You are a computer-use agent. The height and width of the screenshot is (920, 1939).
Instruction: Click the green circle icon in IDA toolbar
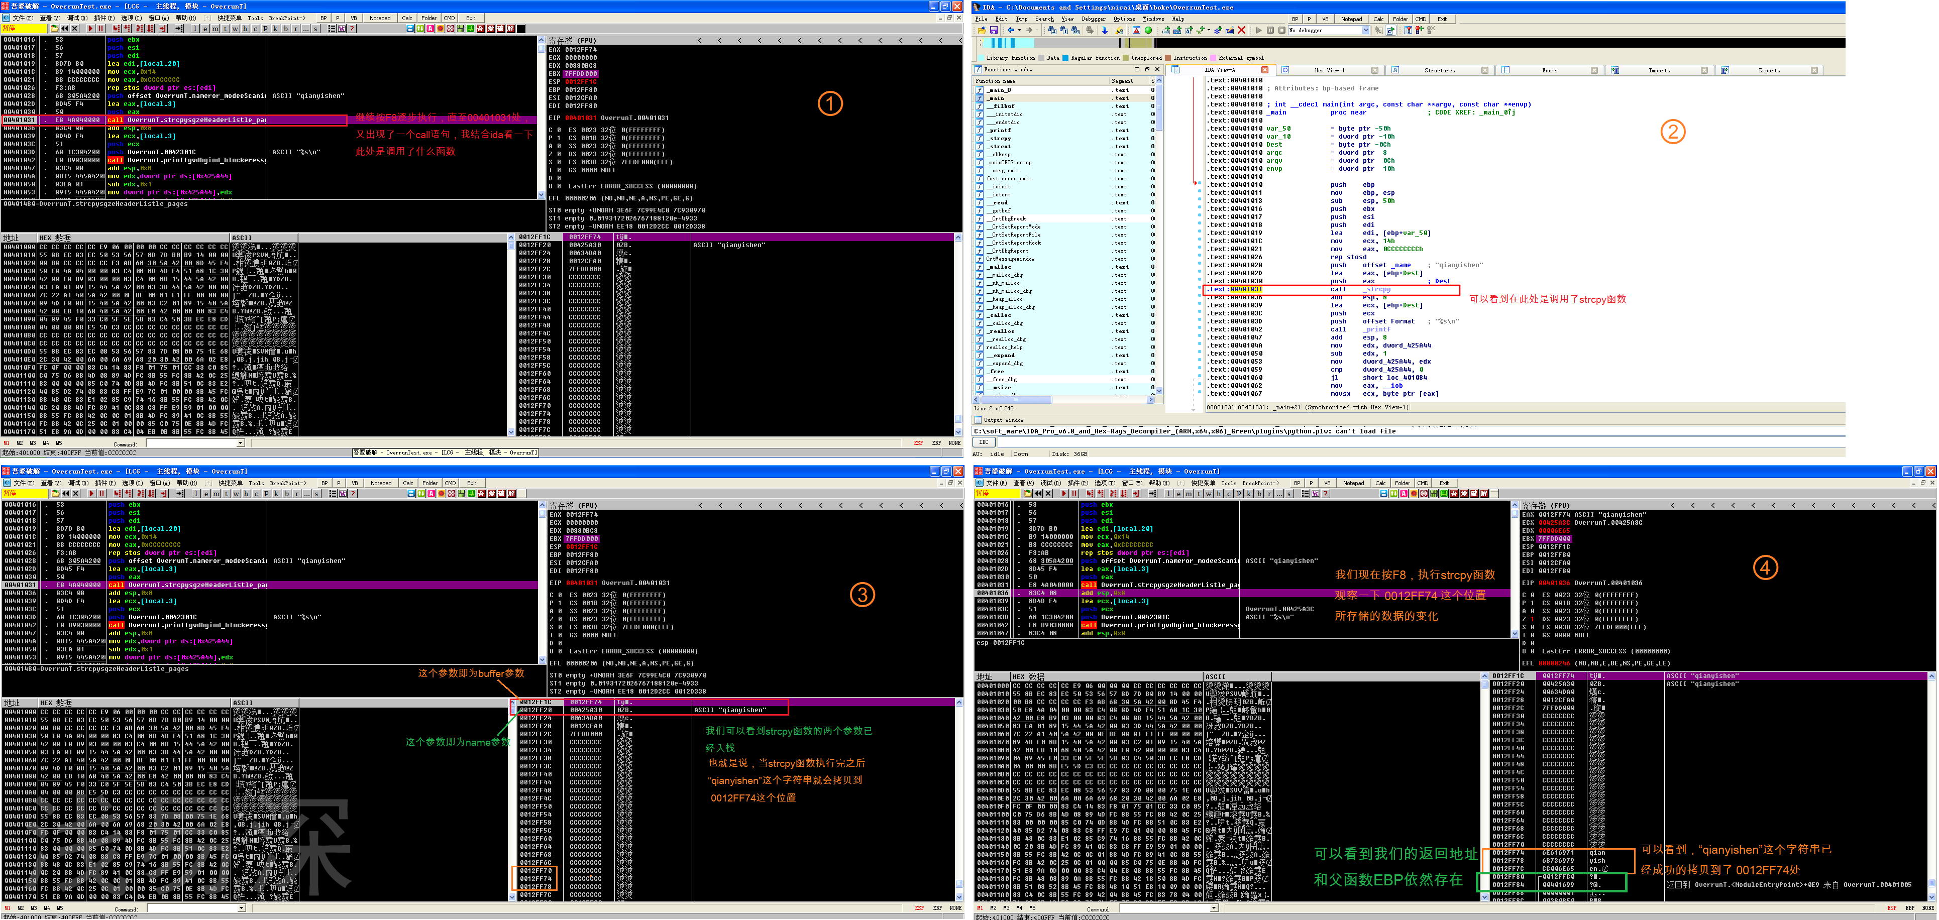point(1149,31)
